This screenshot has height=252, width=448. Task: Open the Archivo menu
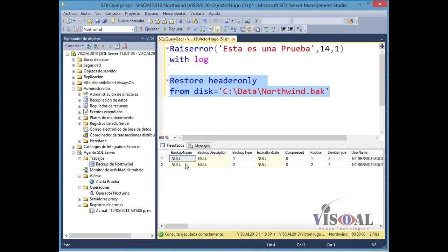click(x=70, y=13)
